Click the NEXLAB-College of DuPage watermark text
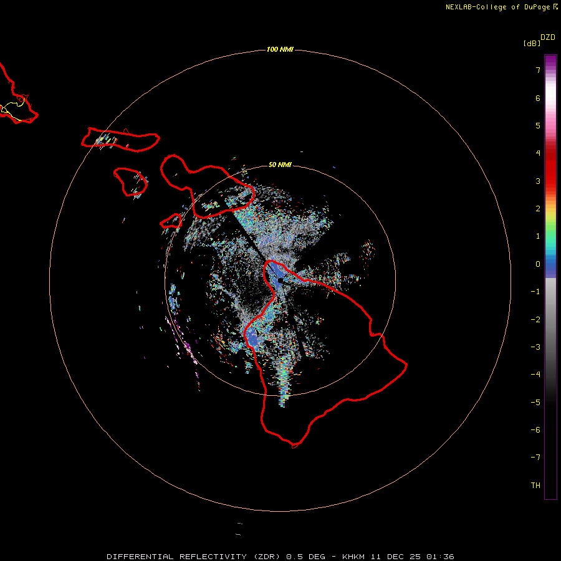Screen dimensions: 561x561 [501, 7]
